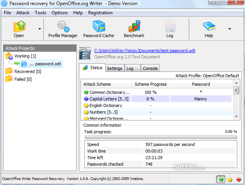Image resolution: width=245 pixels, height=185 pixels.
Task: Click the green status dot of Common Dictionary
Action: tap(86, 92)
